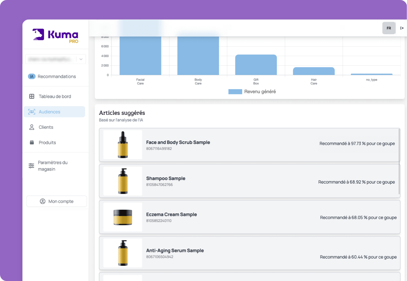Screen dimensions: 407x281
Task: Click the 'Recommandé à 97.73 %' text
Action: [x=357, y=144]
